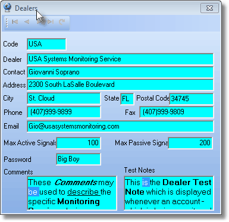This screenshot has height=222, width=229.
Task: Click the Password label
Action: click(x=17, y=160)
